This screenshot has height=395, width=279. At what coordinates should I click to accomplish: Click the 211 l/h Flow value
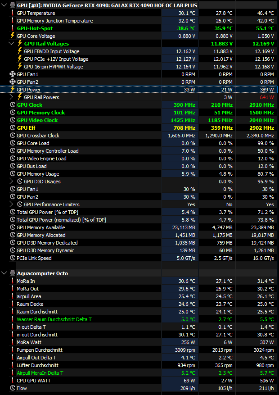(x=266, y=388)
